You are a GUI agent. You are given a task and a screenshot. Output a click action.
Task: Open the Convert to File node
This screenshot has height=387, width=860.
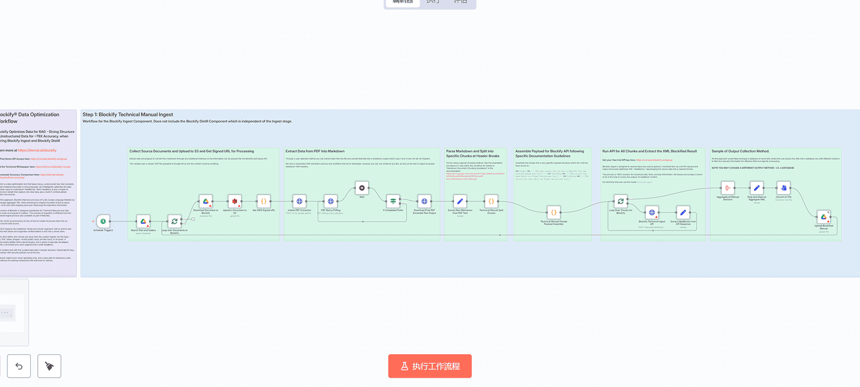(x=783, y=188)
